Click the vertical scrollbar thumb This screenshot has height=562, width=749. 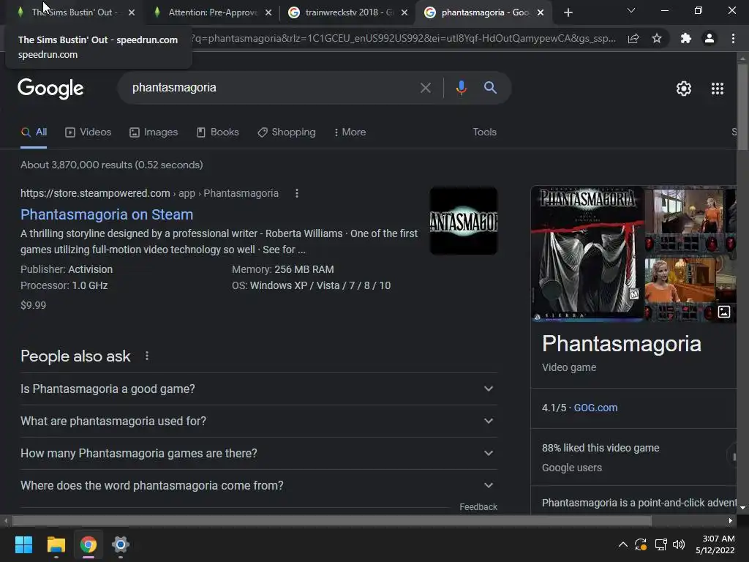742,108
